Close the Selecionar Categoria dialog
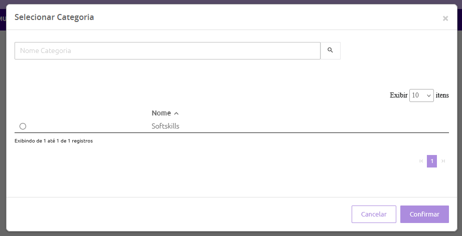This screenshot has width=462, height=236. tap(445, 18)
